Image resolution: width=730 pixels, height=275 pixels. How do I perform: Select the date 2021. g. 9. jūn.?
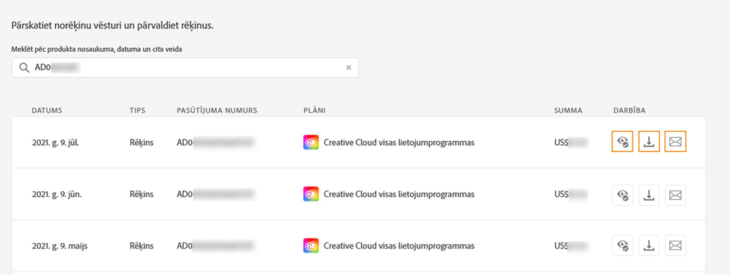(x=57, y=194)
